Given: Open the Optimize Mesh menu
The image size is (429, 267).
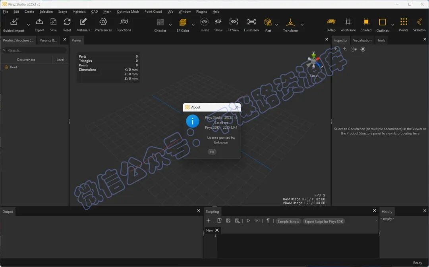Looking at the screenshot, I should [128, 12].
